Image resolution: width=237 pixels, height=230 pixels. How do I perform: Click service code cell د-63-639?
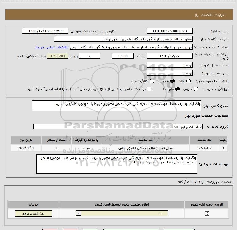tap(204, 148)
